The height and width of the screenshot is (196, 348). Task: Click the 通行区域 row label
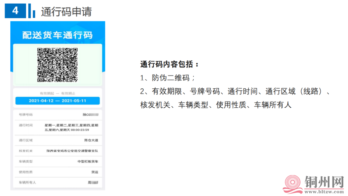[x=25, y=140]
